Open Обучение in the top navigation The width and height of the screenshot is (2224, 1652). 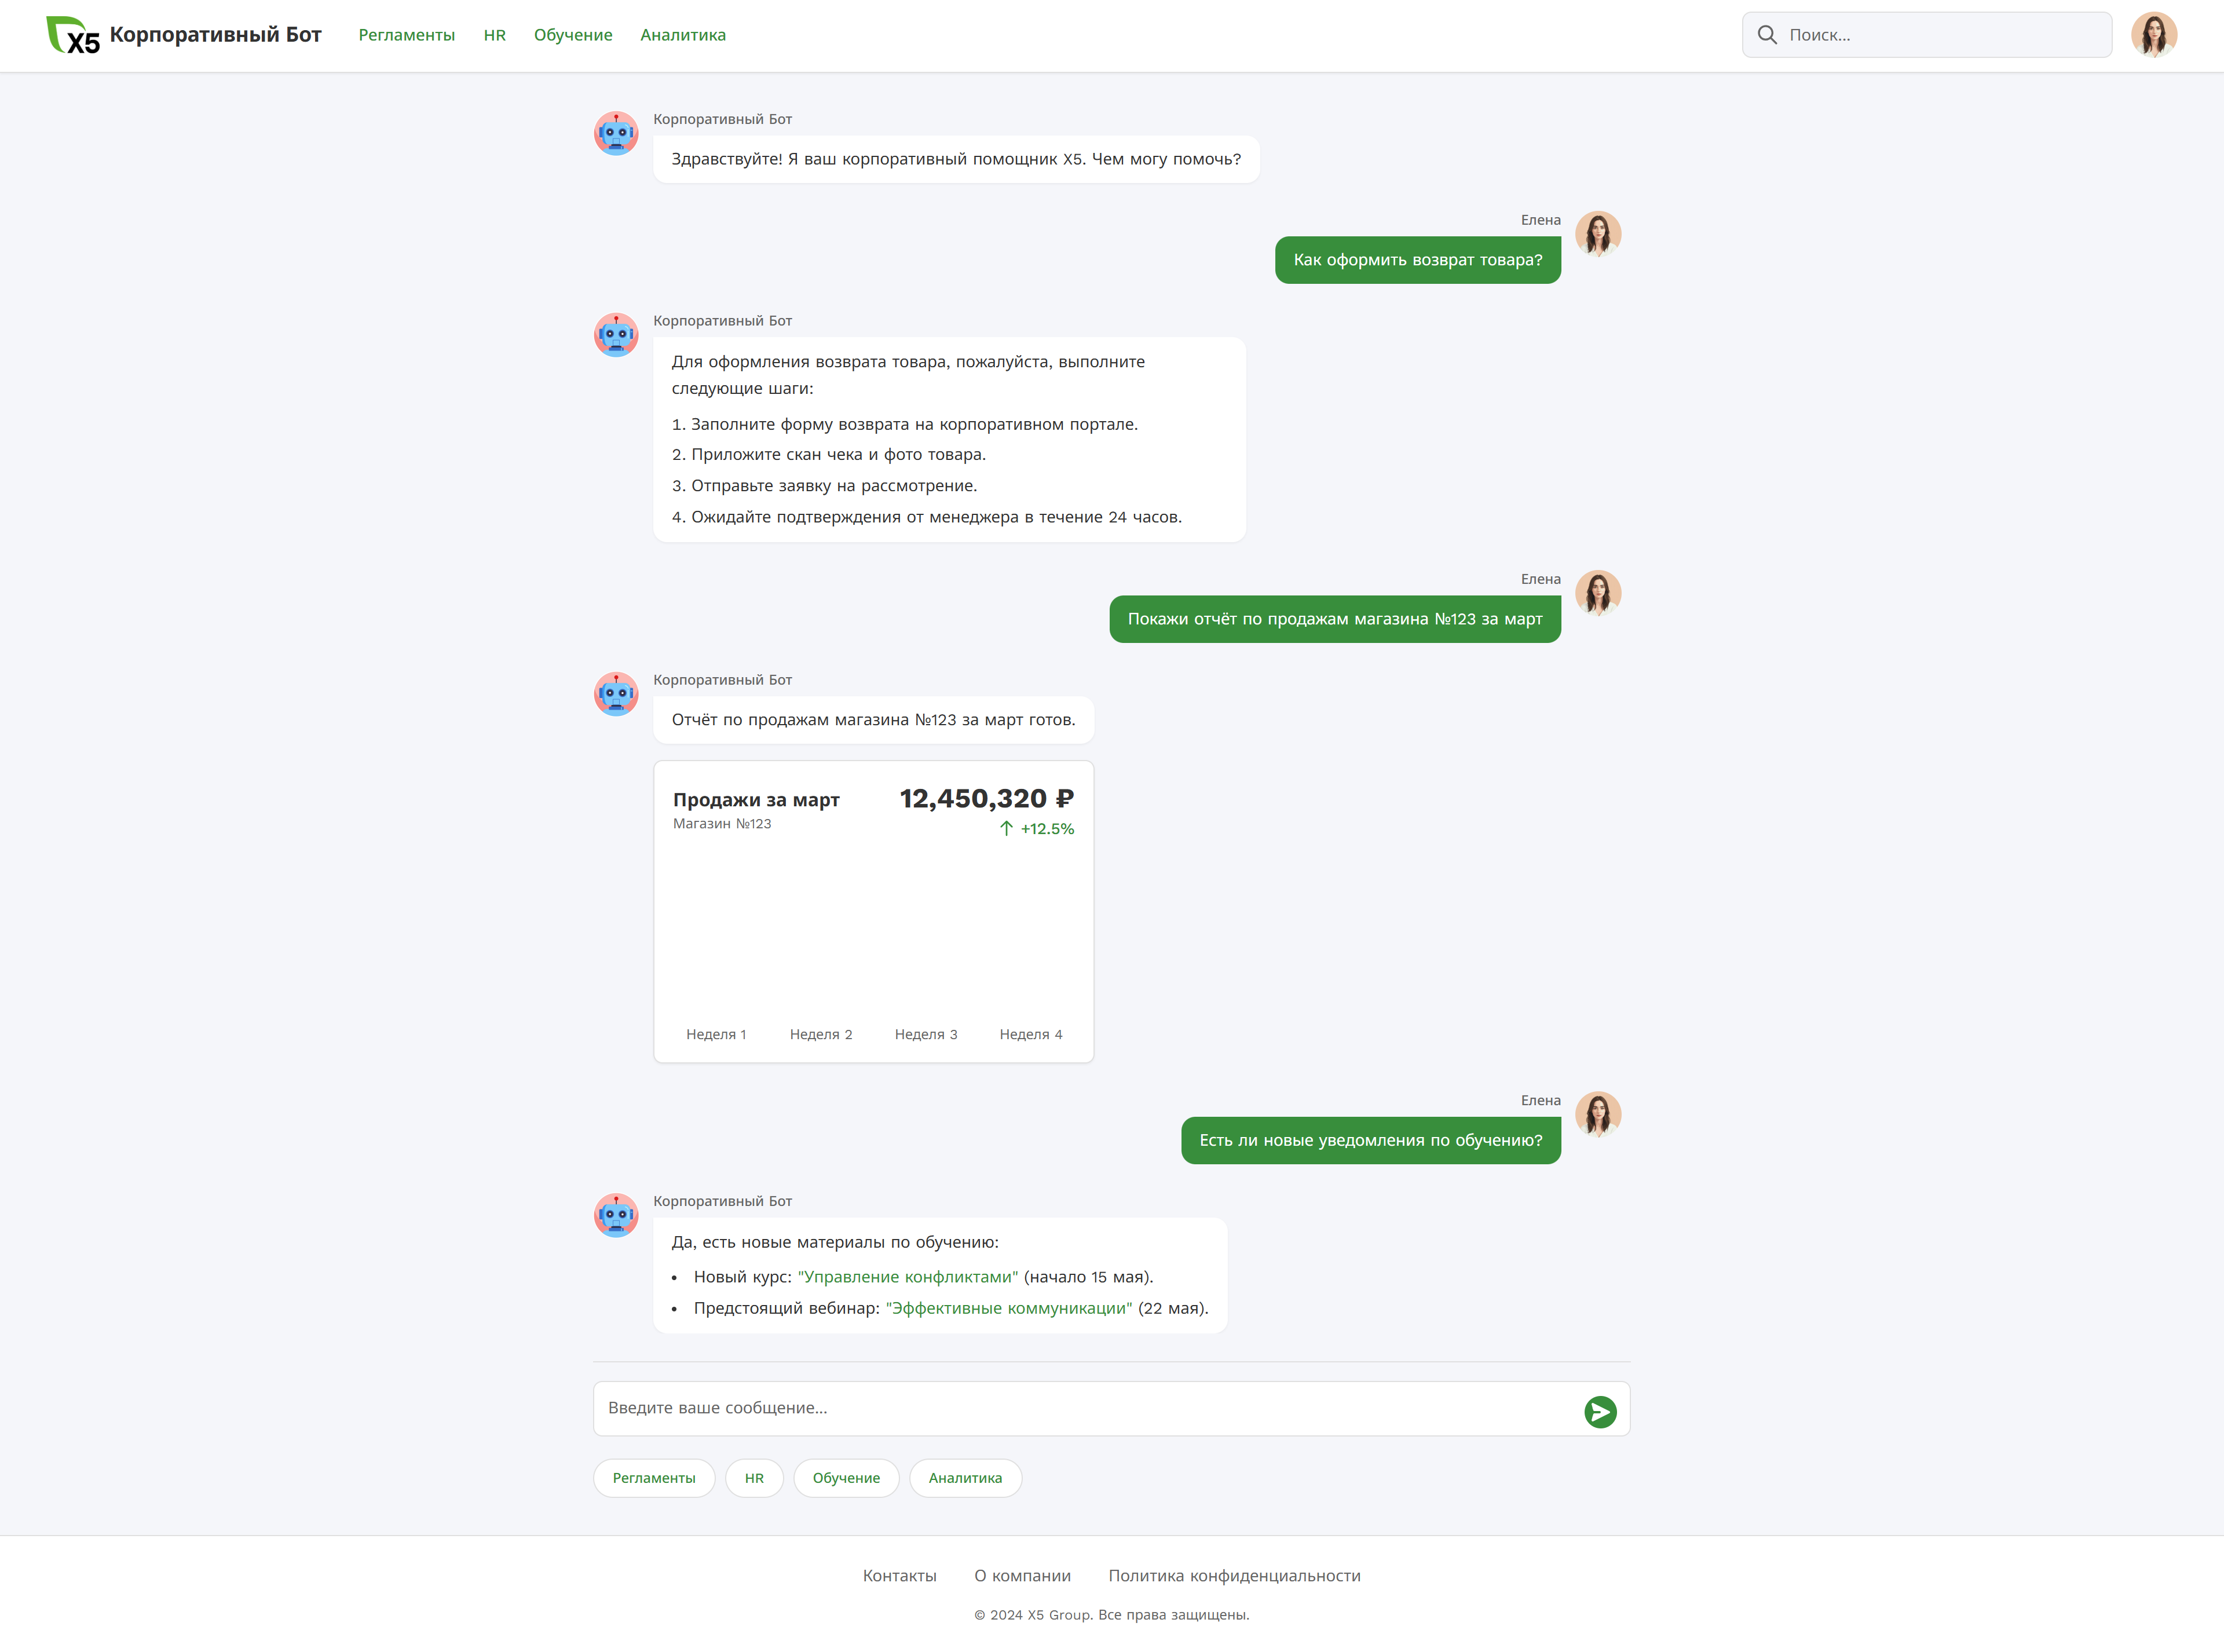572,35
